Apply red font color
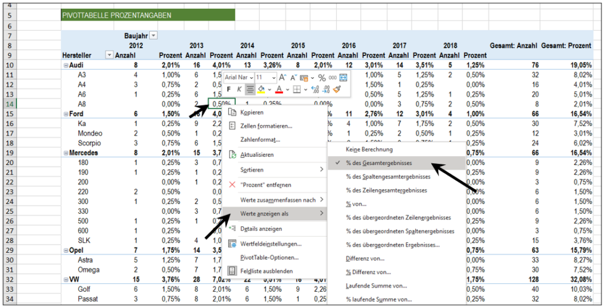604x307 pixels. [x=279, y=90]
